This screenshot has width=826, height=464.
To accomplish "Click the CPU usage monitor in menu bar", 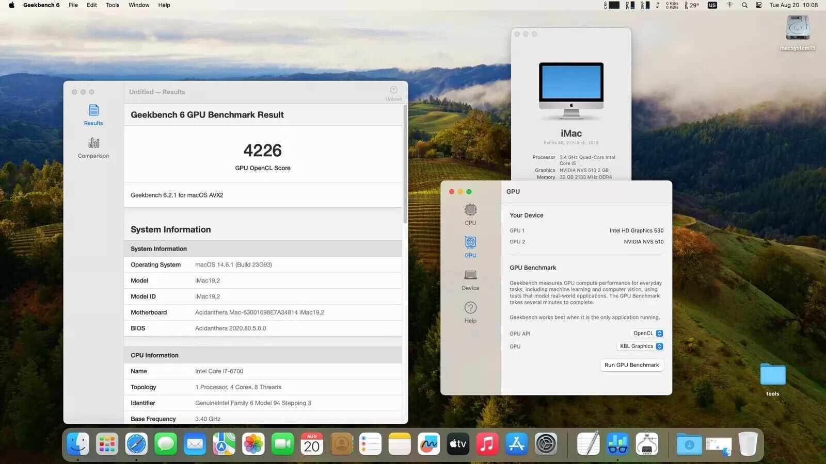I will [612, 5].
